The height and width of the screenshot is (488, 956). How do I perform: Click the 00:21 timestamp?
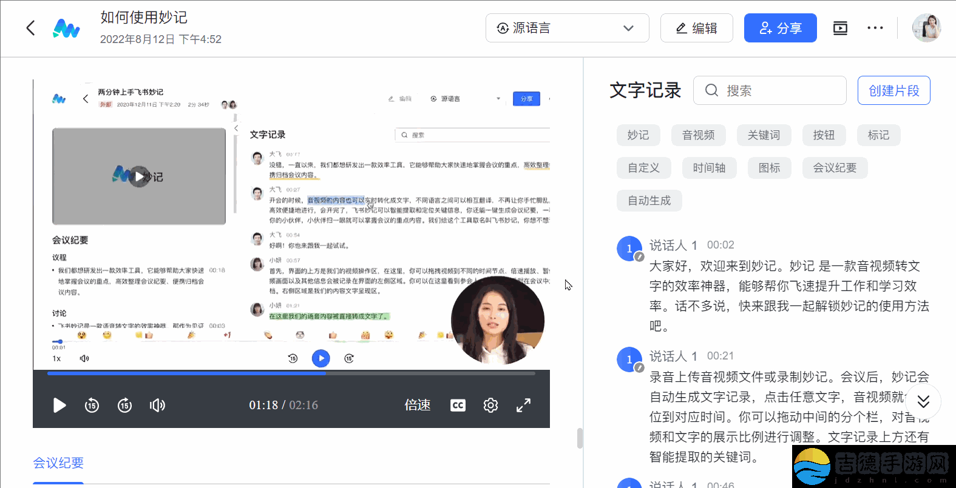(x=720, y=356)
